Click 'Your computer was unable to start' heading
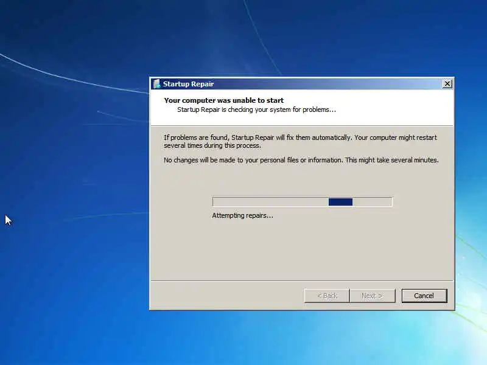Screen dimensions: 487x365 (x=223, y=100)
